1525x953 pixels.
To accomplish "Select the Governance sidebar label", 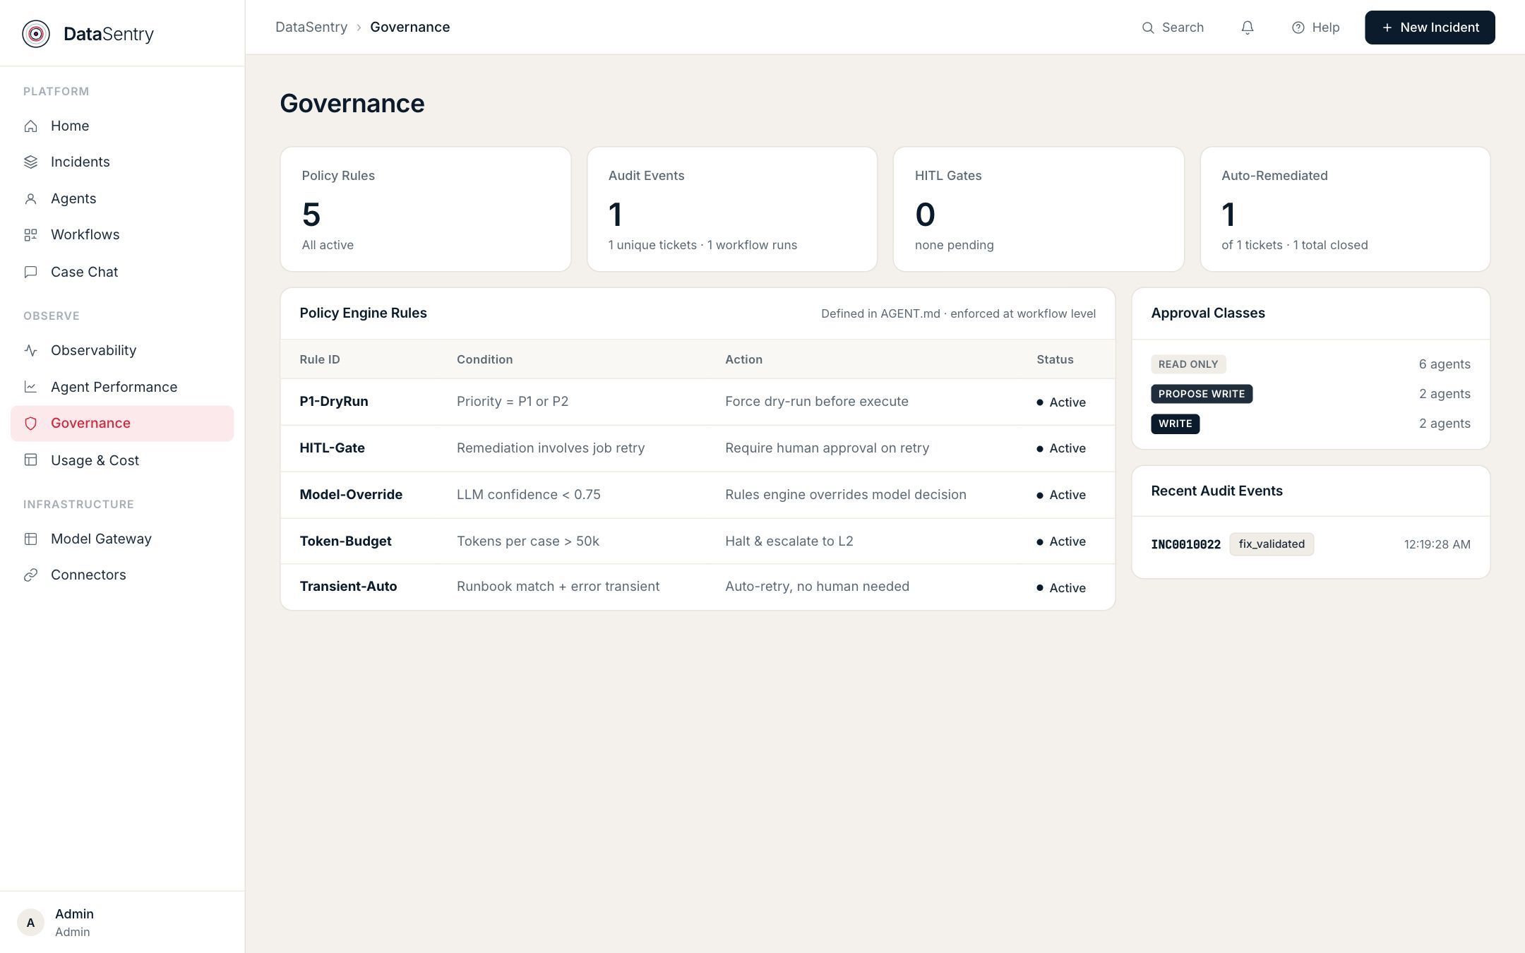I will (90, 423).
